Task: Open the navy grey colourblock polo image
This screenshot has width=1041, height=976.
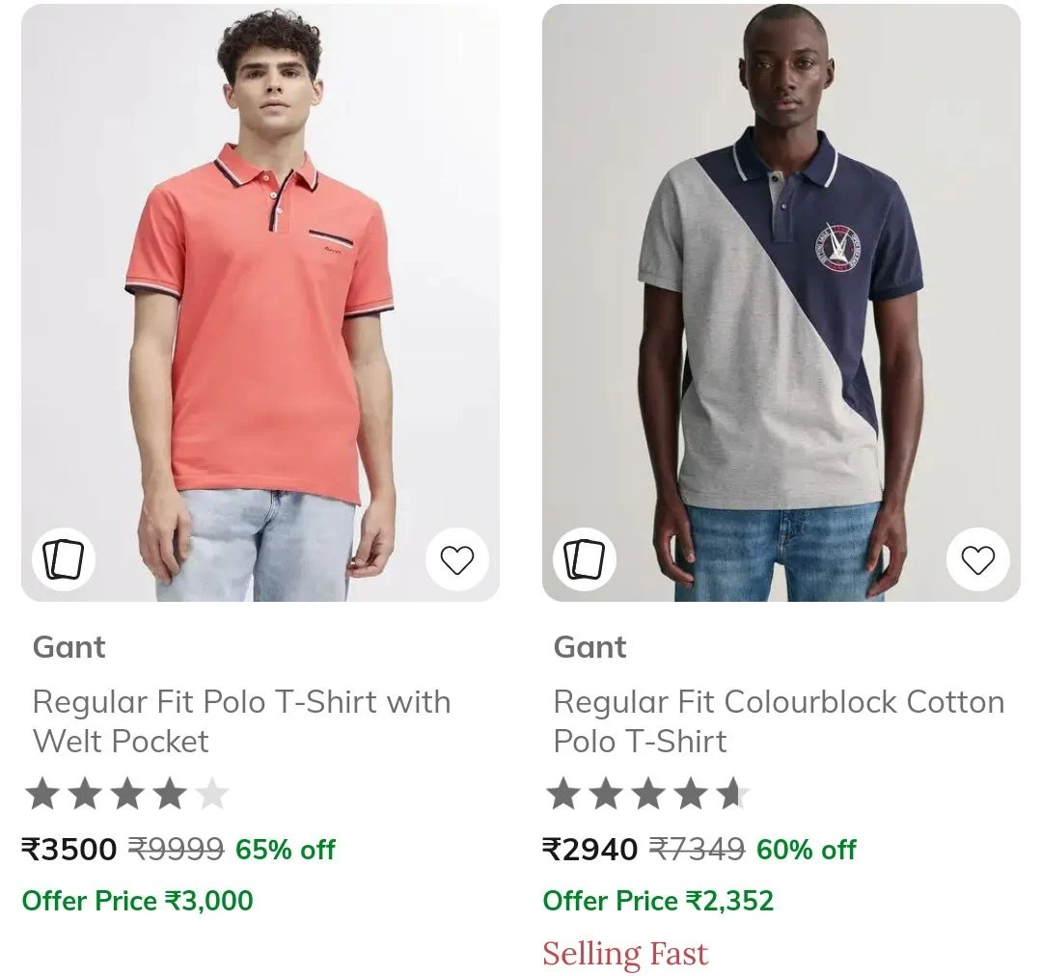Action: point(781,303)
